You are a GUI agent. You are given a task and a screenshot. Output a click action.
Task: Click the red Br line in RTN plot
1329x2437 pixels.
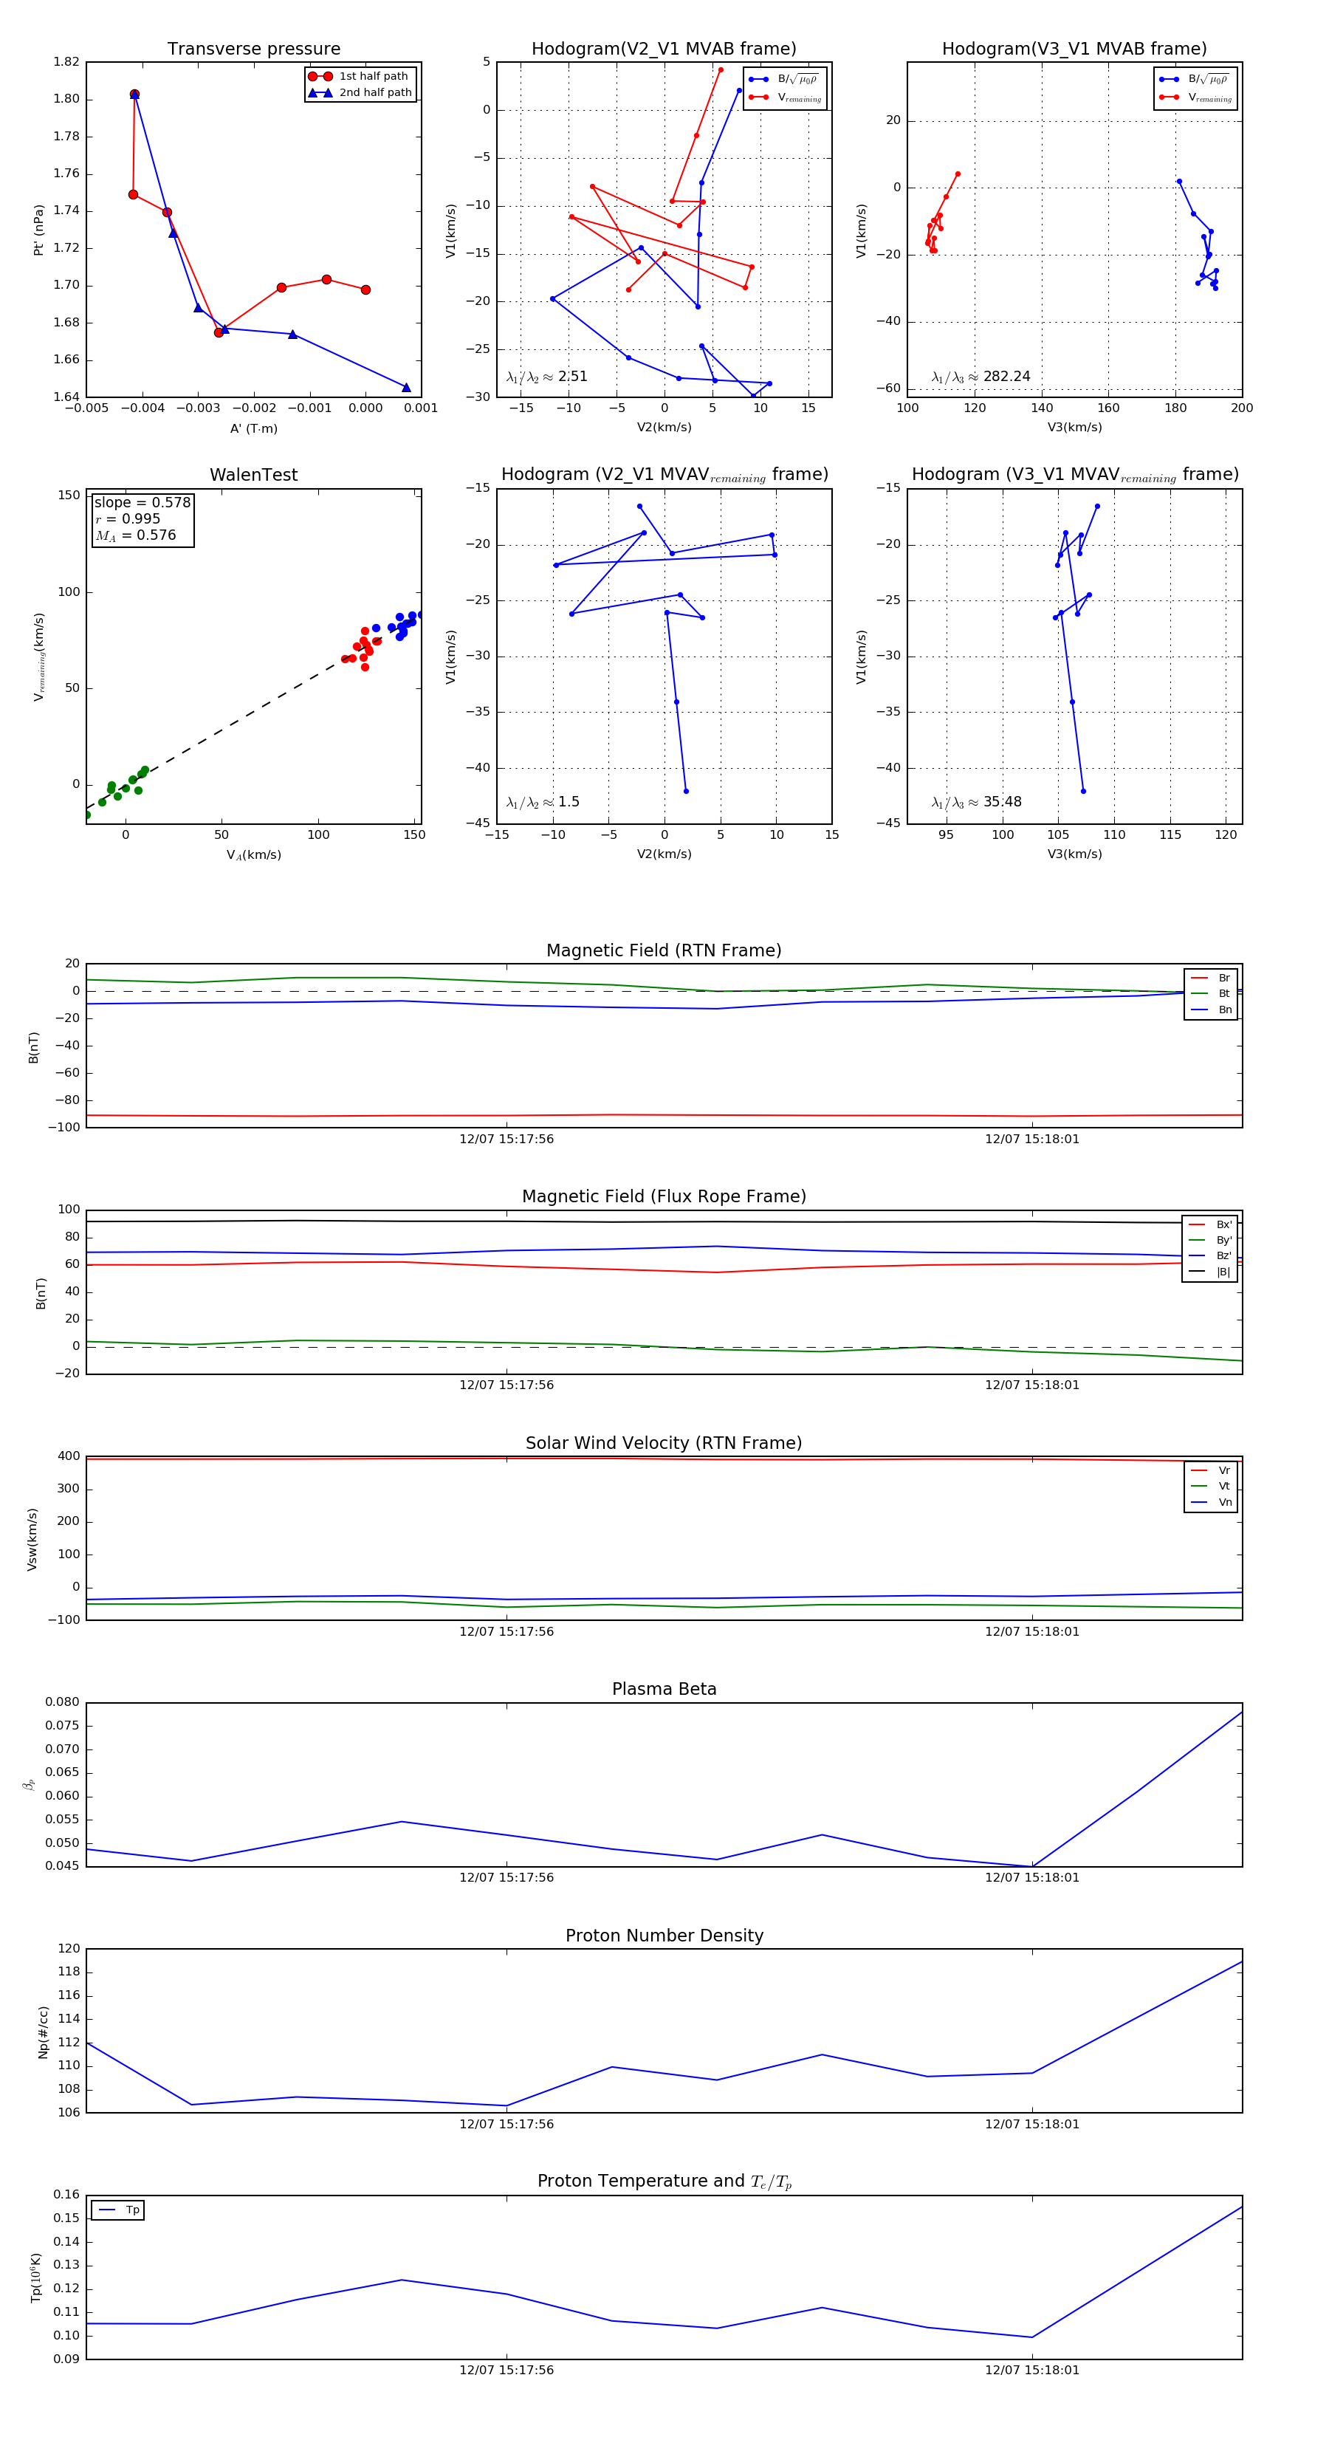pyautogui.click(x=664, y=1115)
